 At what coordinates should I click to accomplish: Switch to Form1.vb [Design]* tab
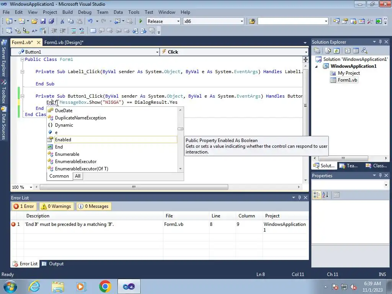64,42
